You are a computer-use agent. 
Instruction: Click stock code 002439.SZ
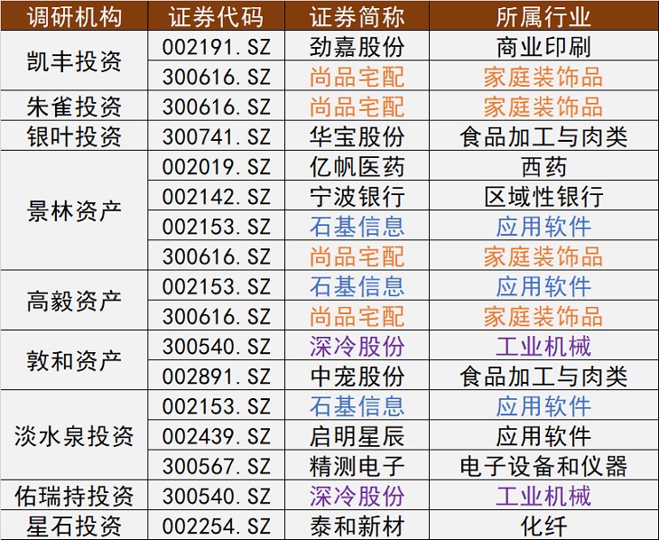(216, 435)
